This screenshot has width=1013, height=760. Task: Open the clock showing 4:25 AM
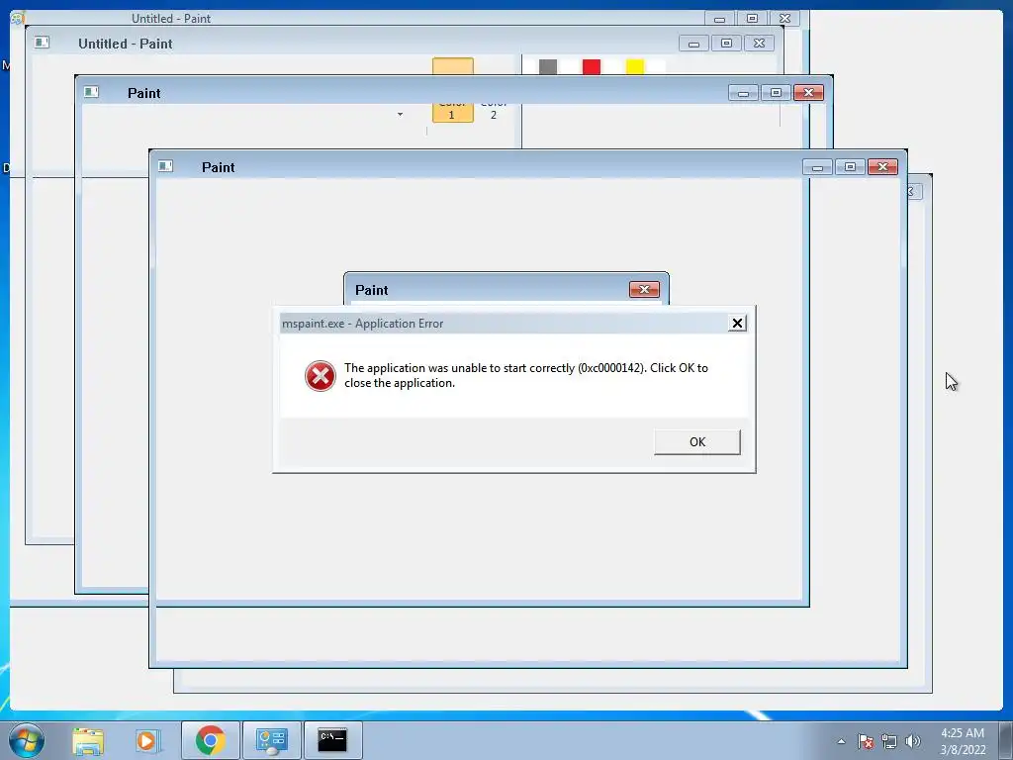[x=963, y=741]
